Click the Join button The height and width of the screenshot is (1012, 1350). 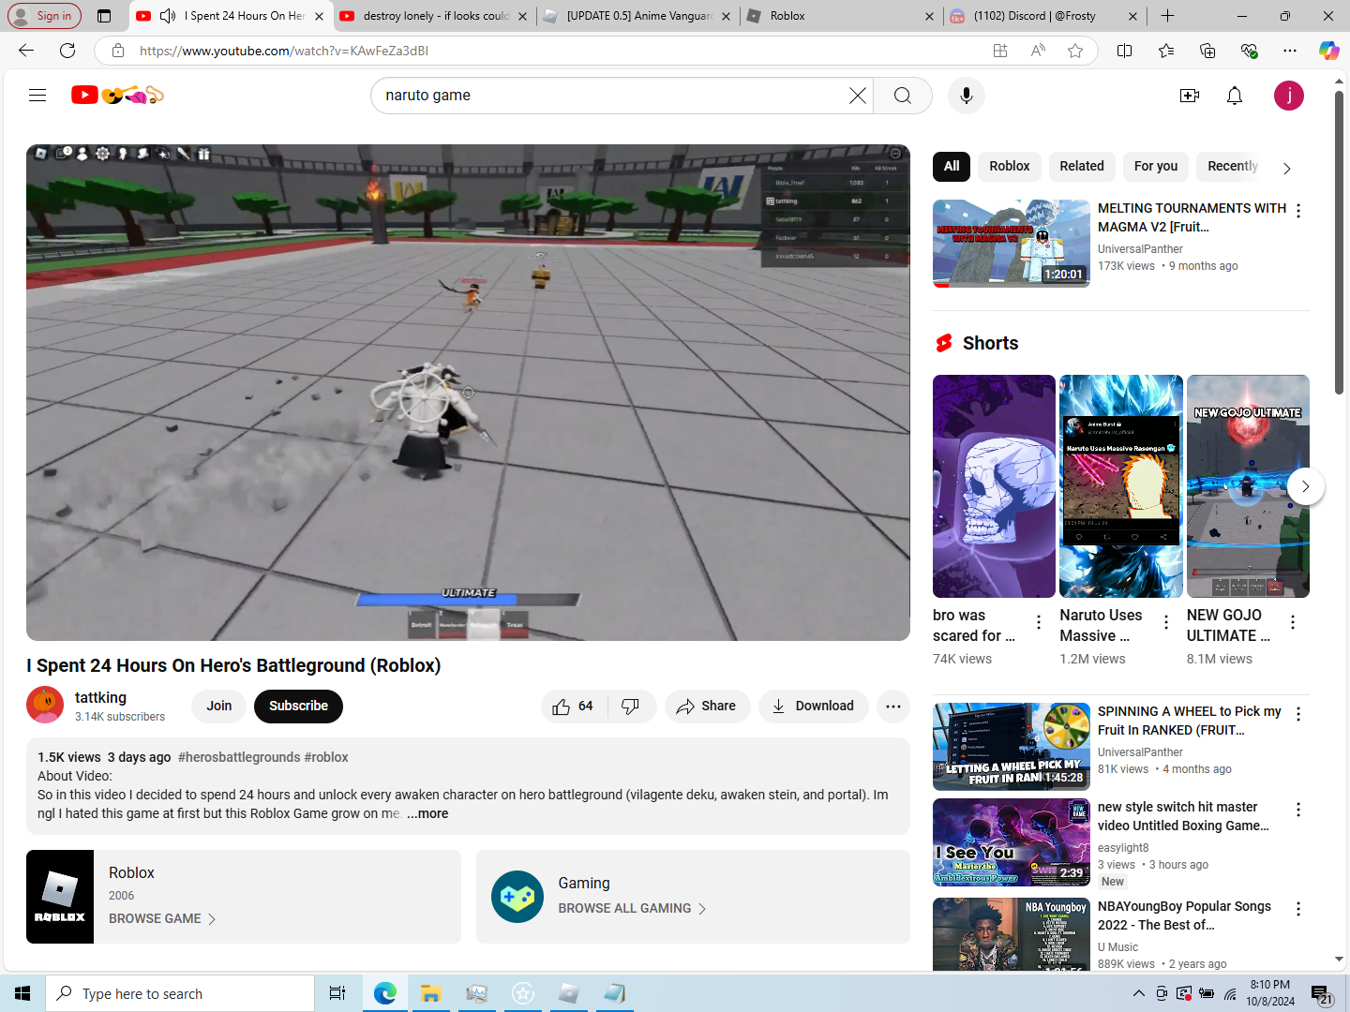click(219, 707)
